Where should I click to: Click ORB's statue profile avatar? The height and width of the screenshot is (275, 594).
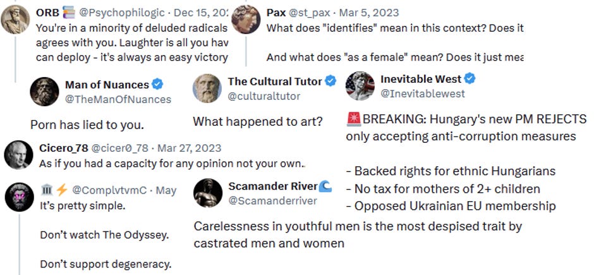coord(15,20)
